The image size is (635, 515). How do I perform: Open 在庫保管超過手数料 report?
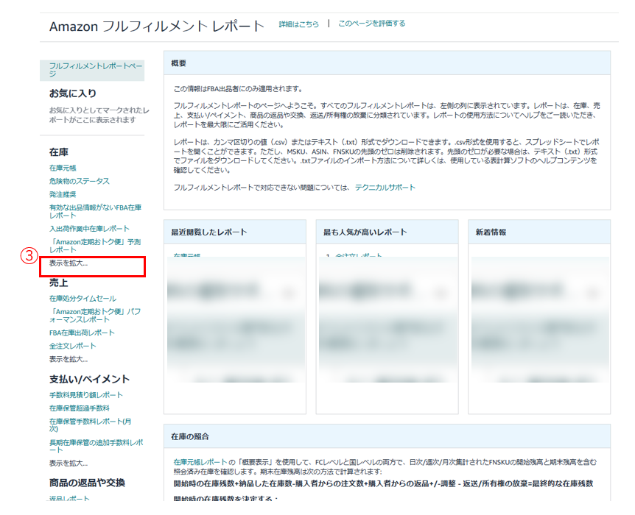[x=80, y=408]
